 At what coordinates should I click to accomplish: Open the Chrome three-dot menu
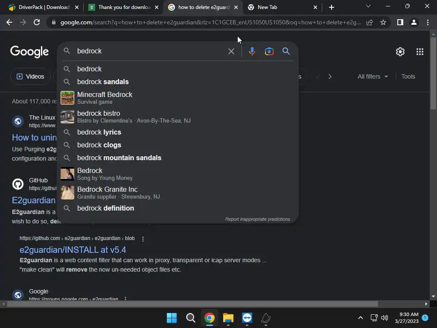tap(428, 22)
